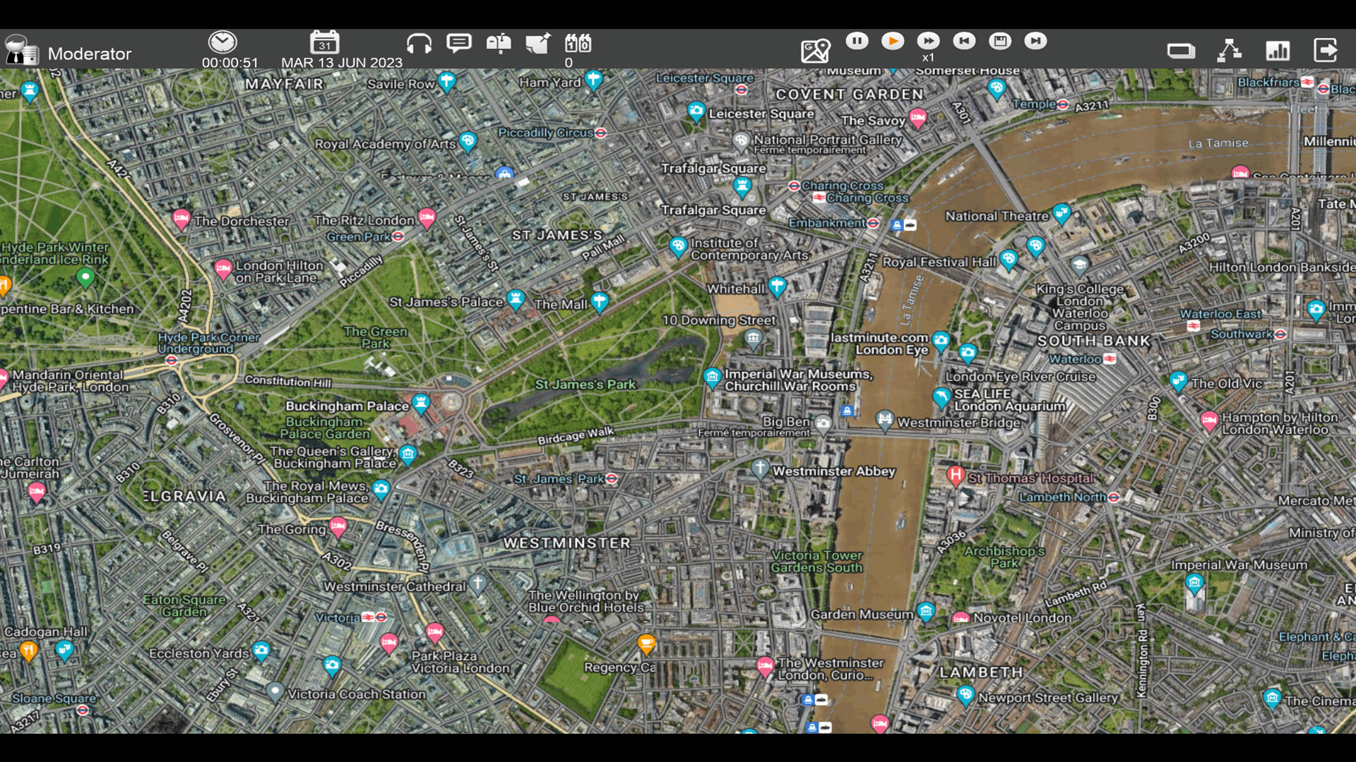
Task: Click the London Hilton on Park Lane pin
Action: [223, 270]
